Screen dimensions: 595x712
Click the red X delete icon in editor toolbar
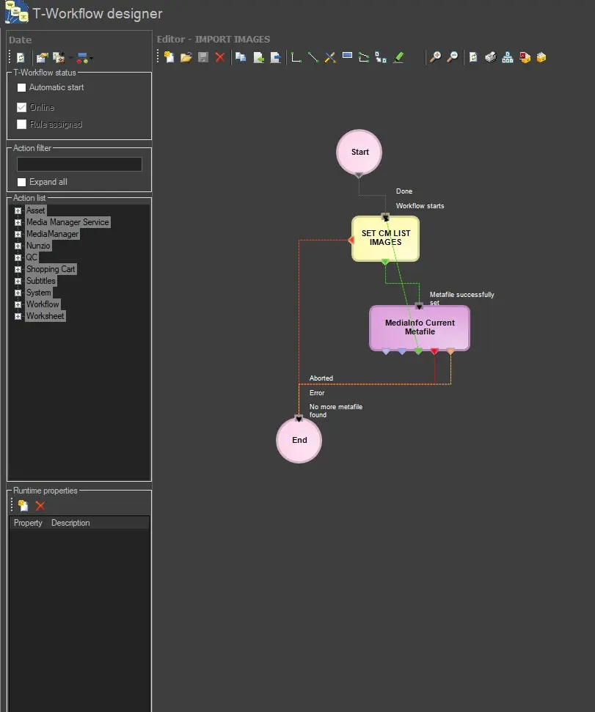point(220,57)
